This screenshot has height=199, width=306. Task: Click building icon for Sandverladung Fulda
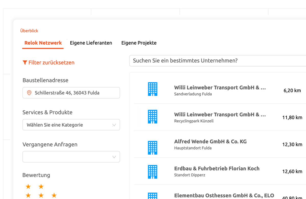click(x=152, y=89)
